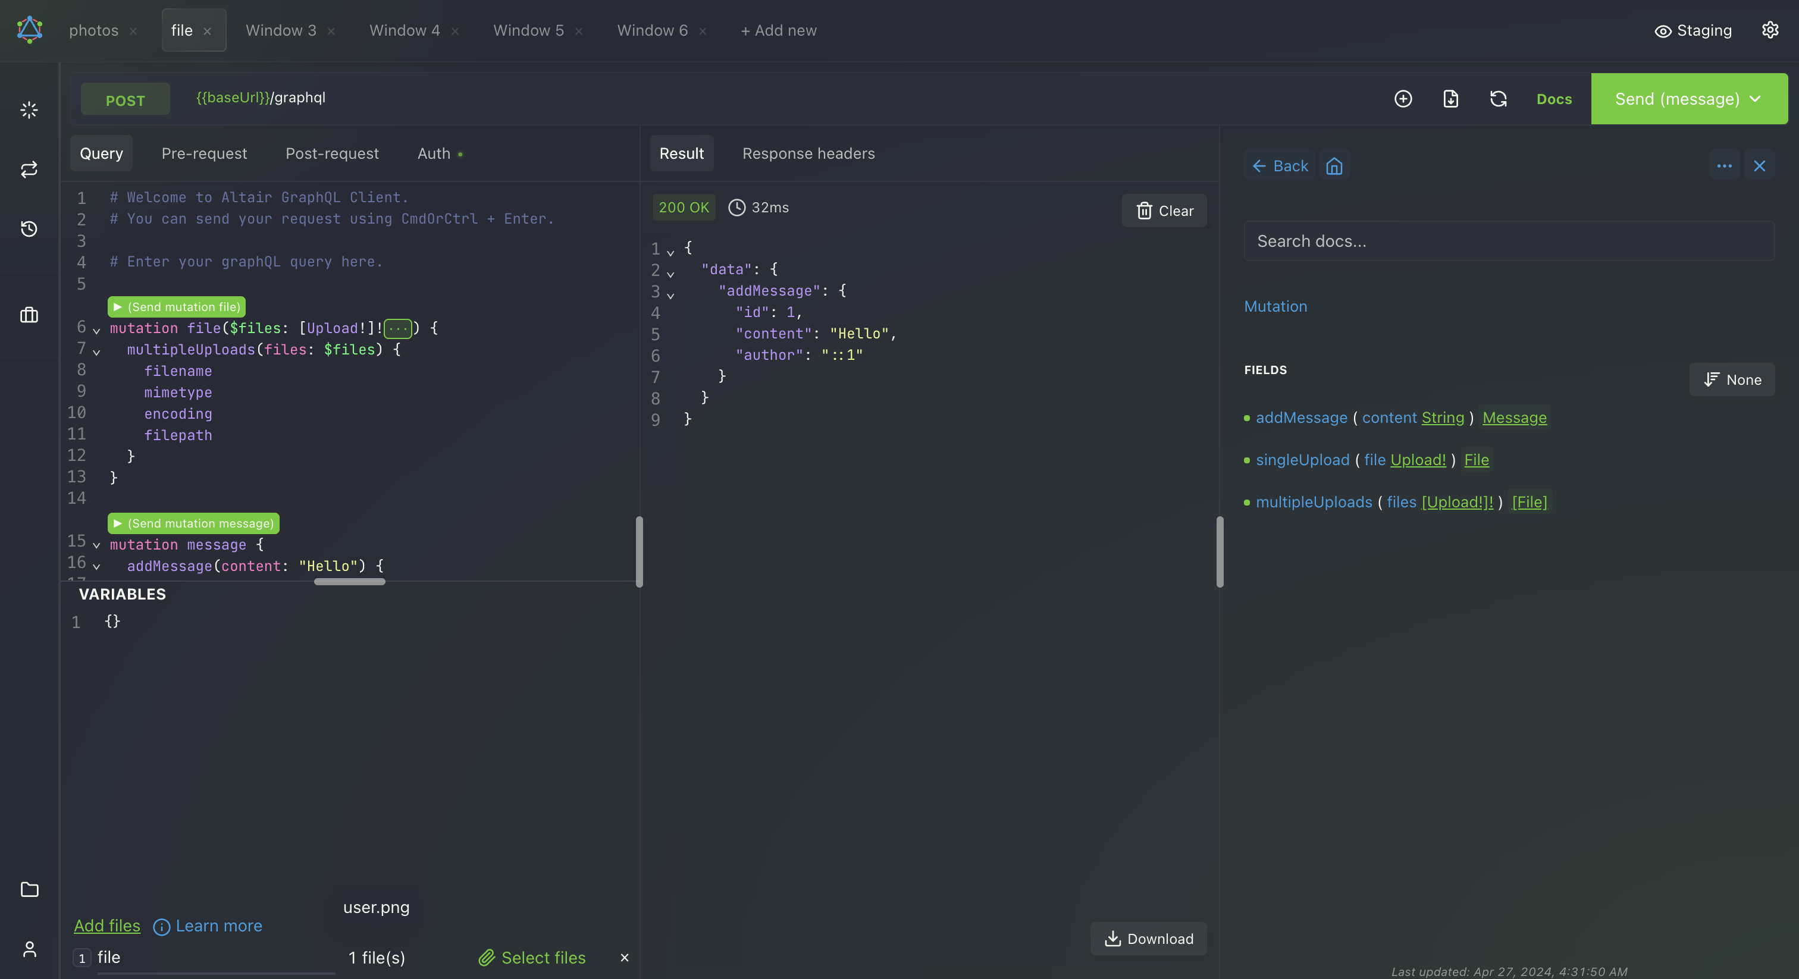The image size is (1799, 979).
Task: Click the save document icon
Action: click(x=1450, y=98)
